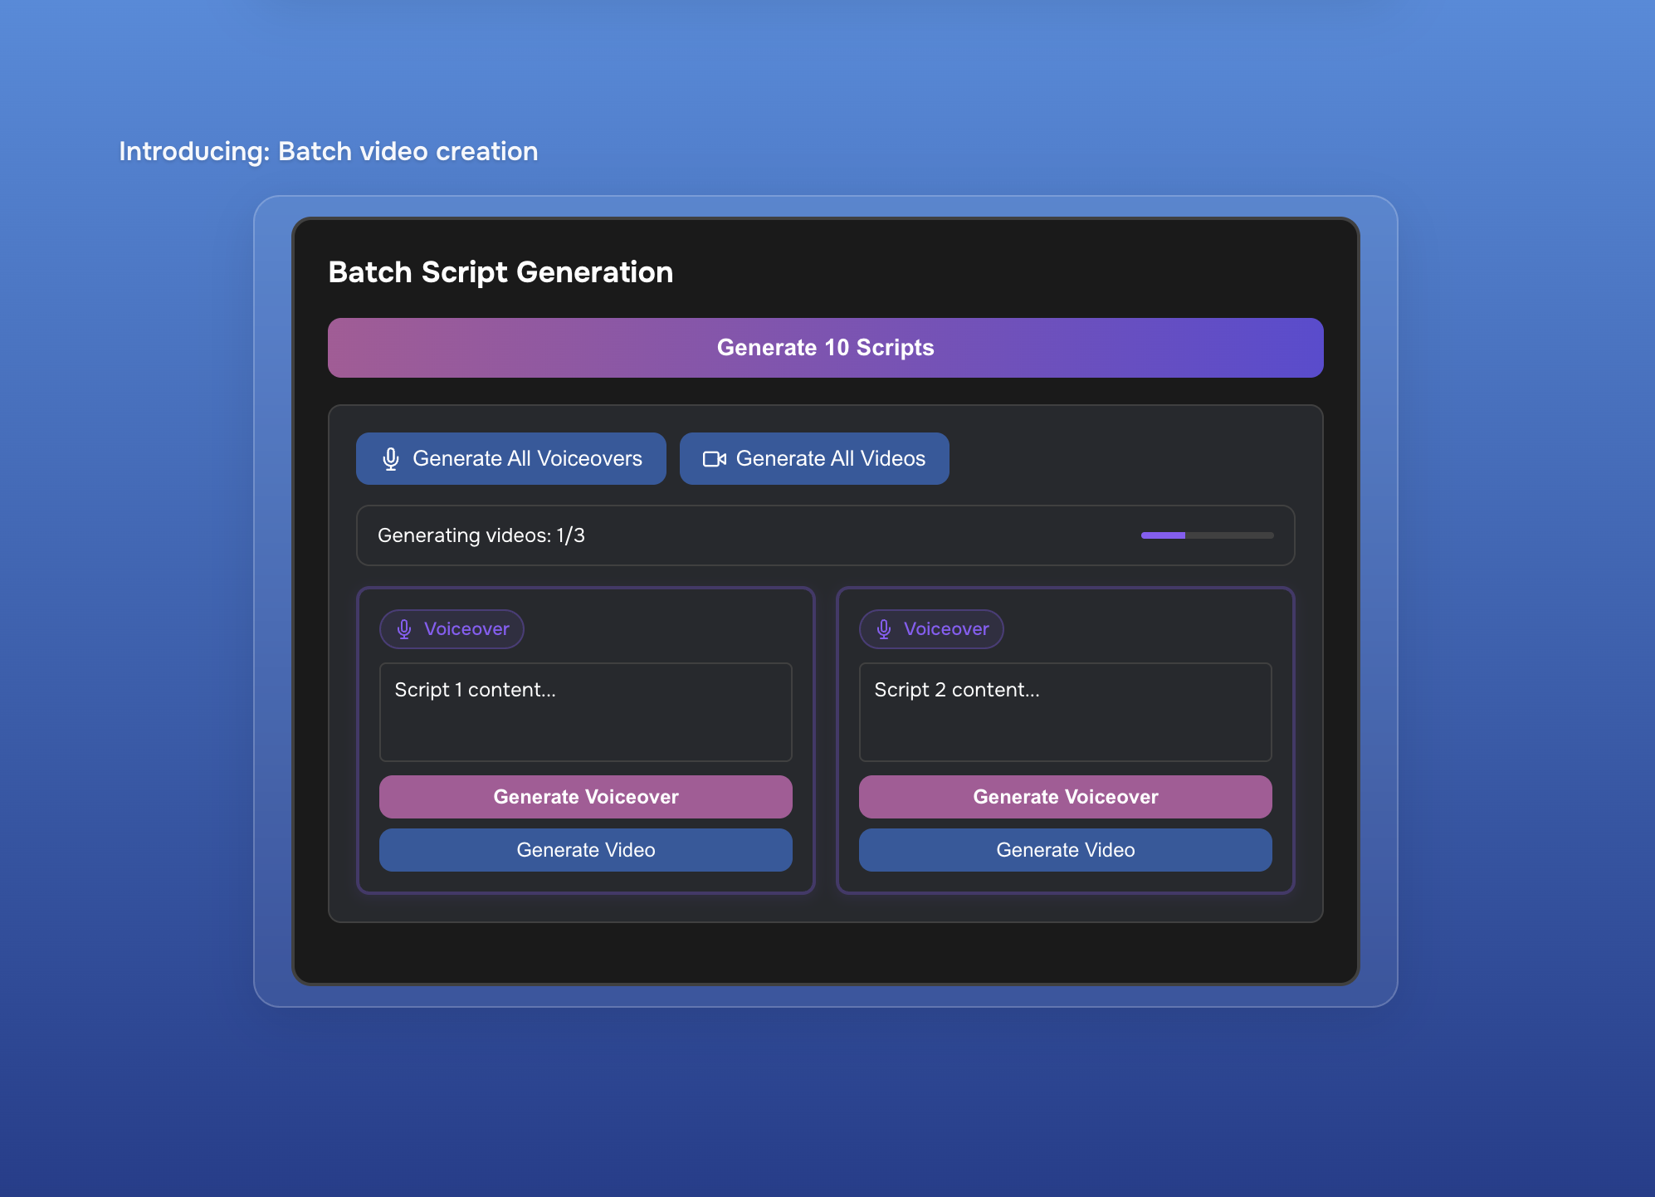Select the Script 2 content text area
This screenshot has width=1655, height=1197.
pos(1065,712)
